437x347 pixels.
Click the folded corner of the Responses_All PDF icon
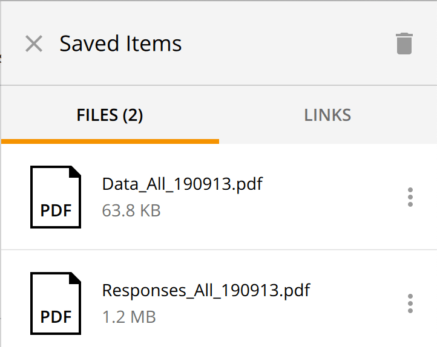tap(75, 278)
